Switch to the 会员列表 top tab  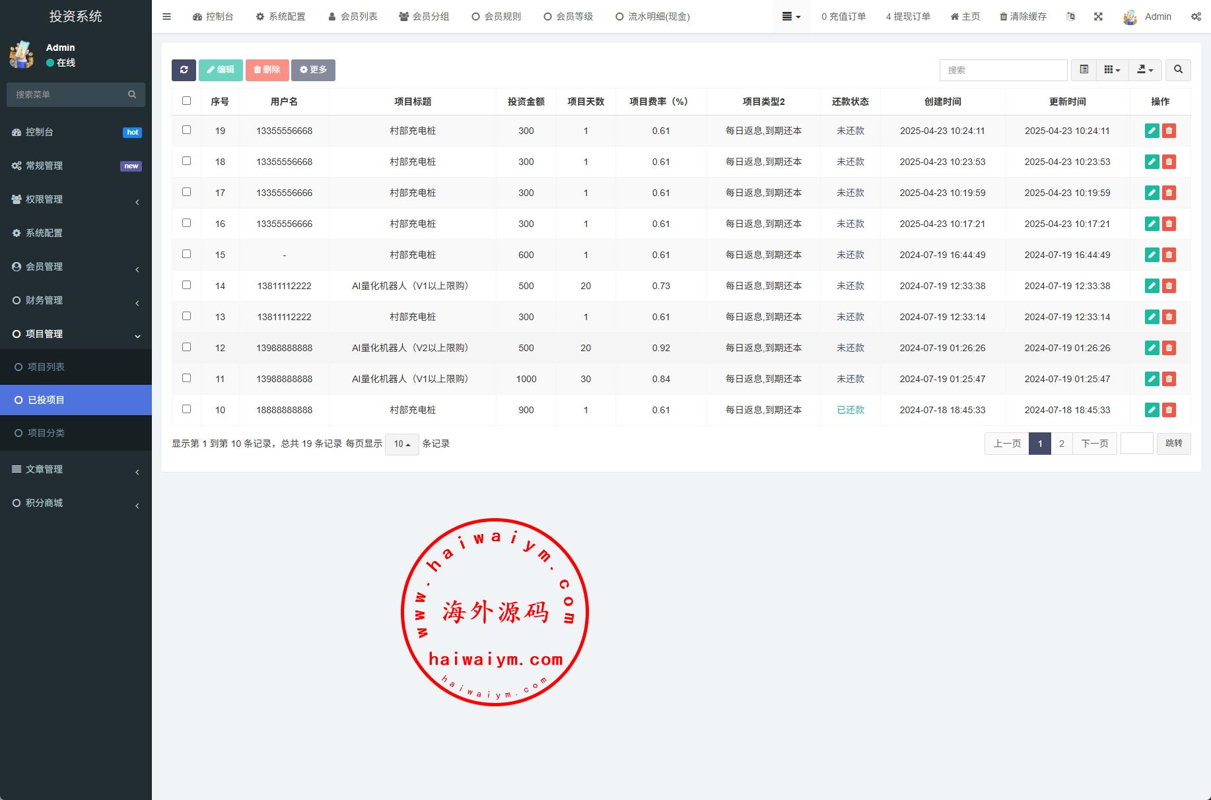(353, 17)
